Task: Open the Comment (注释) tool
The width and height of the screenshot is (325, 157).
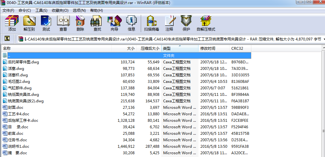Action: (169, 23)
